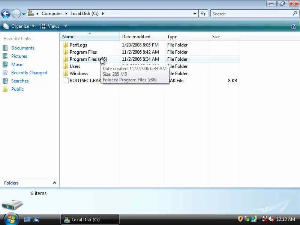Open the Windows Start orb
The height and width of the screenshot is (225, 300).
point(11,219)
